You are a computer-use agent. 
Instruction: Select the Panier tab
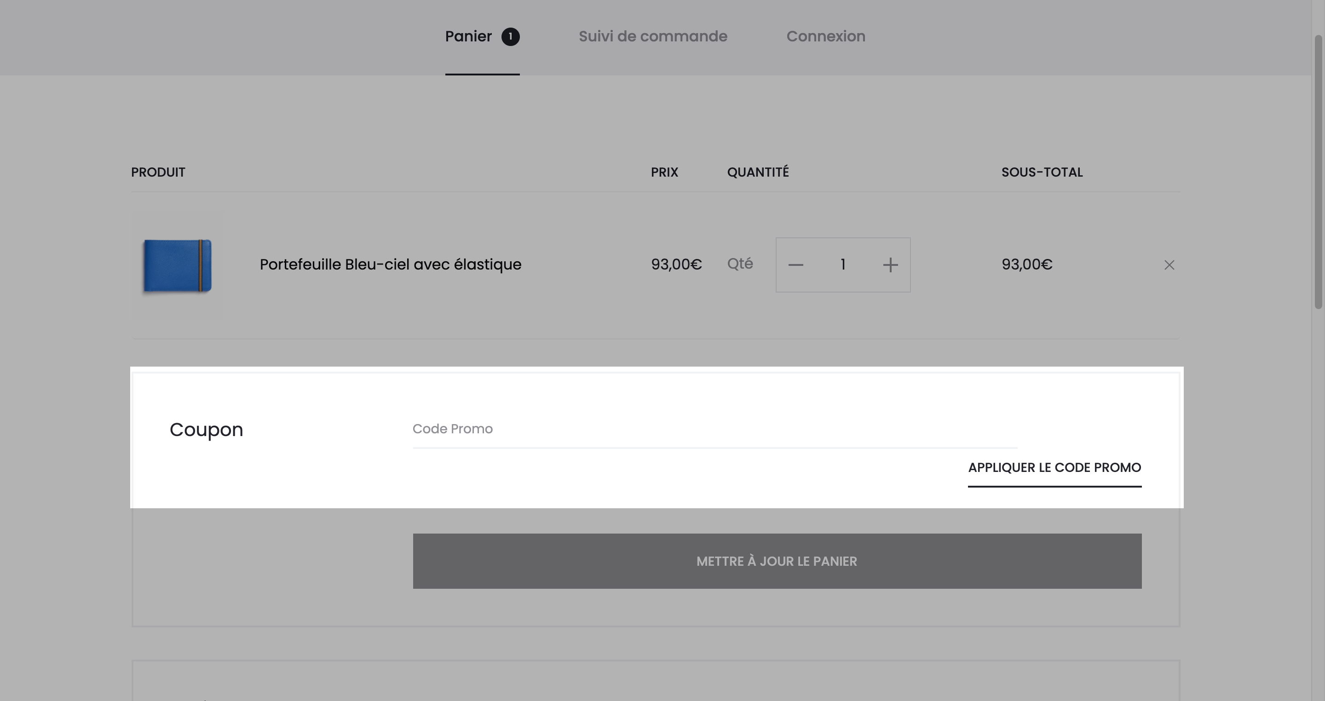click(x=482, y=36)
